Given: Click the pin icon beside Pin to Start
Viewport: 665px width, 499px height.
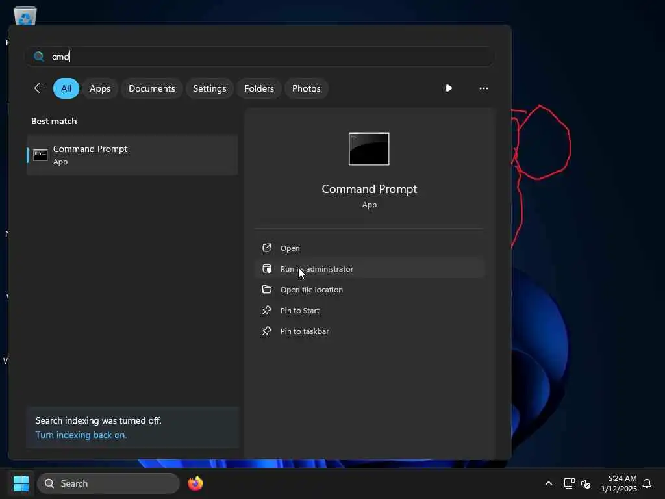Looking at the screenshot, I should 267,310.
